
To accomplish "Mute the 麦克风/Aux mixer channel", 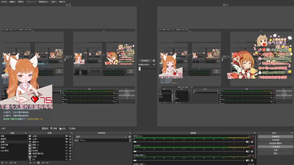I will pyautogui.click(x=247, y=142).
